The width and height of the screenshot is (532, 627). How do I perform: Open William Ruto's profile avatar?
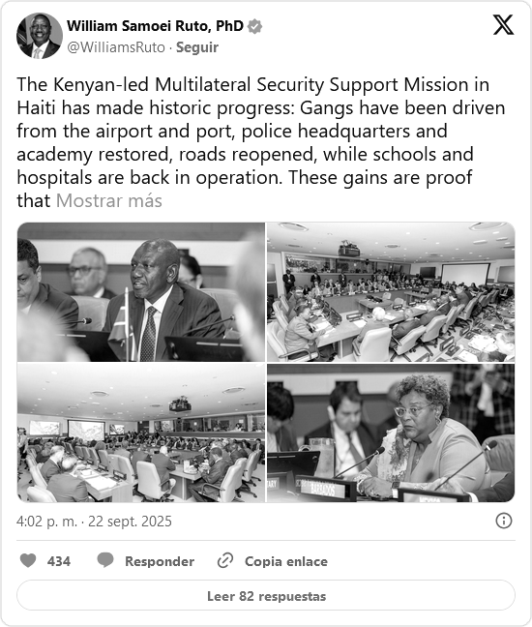click(39, 36)
